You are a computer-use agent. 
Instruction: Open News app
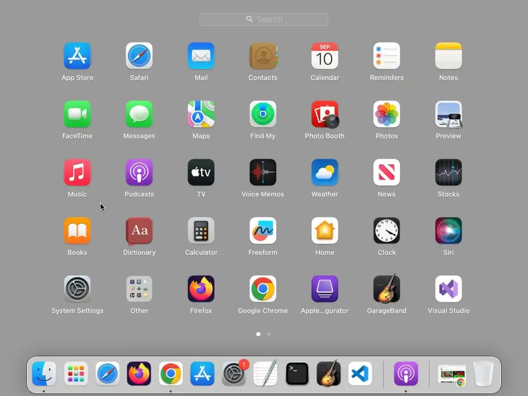click(x=387, y=172)
